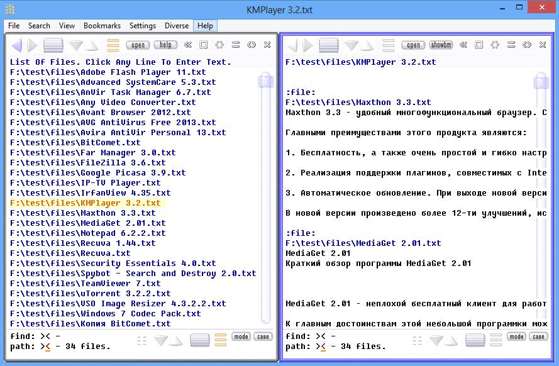Click the X icon in left panel toolbar
Image resolution: width=559 pixels, height=366 pixels.
(267, 45)
